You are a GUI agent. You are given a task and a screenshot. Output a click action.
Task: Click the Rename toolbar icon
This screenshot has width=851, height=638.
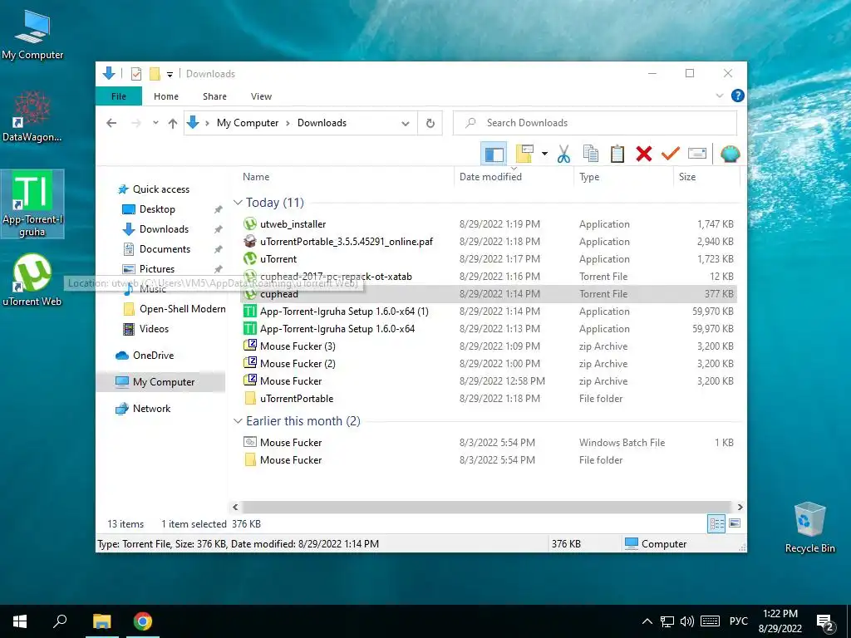tap(697, 154)
